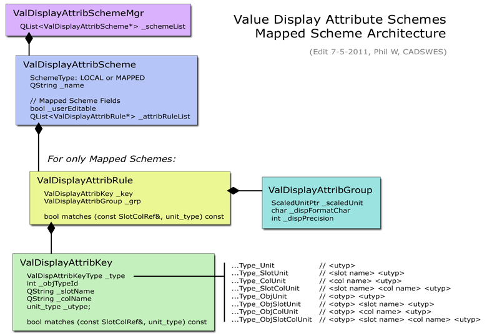Click the ValDisplayAttribRule class heading
The height and width of the screenshot is (336, 487).
(x=85, y=180)
